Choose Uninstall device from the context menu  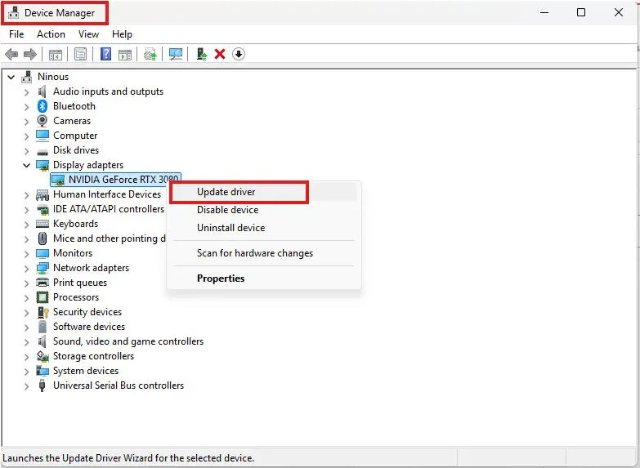click(263, 228)
